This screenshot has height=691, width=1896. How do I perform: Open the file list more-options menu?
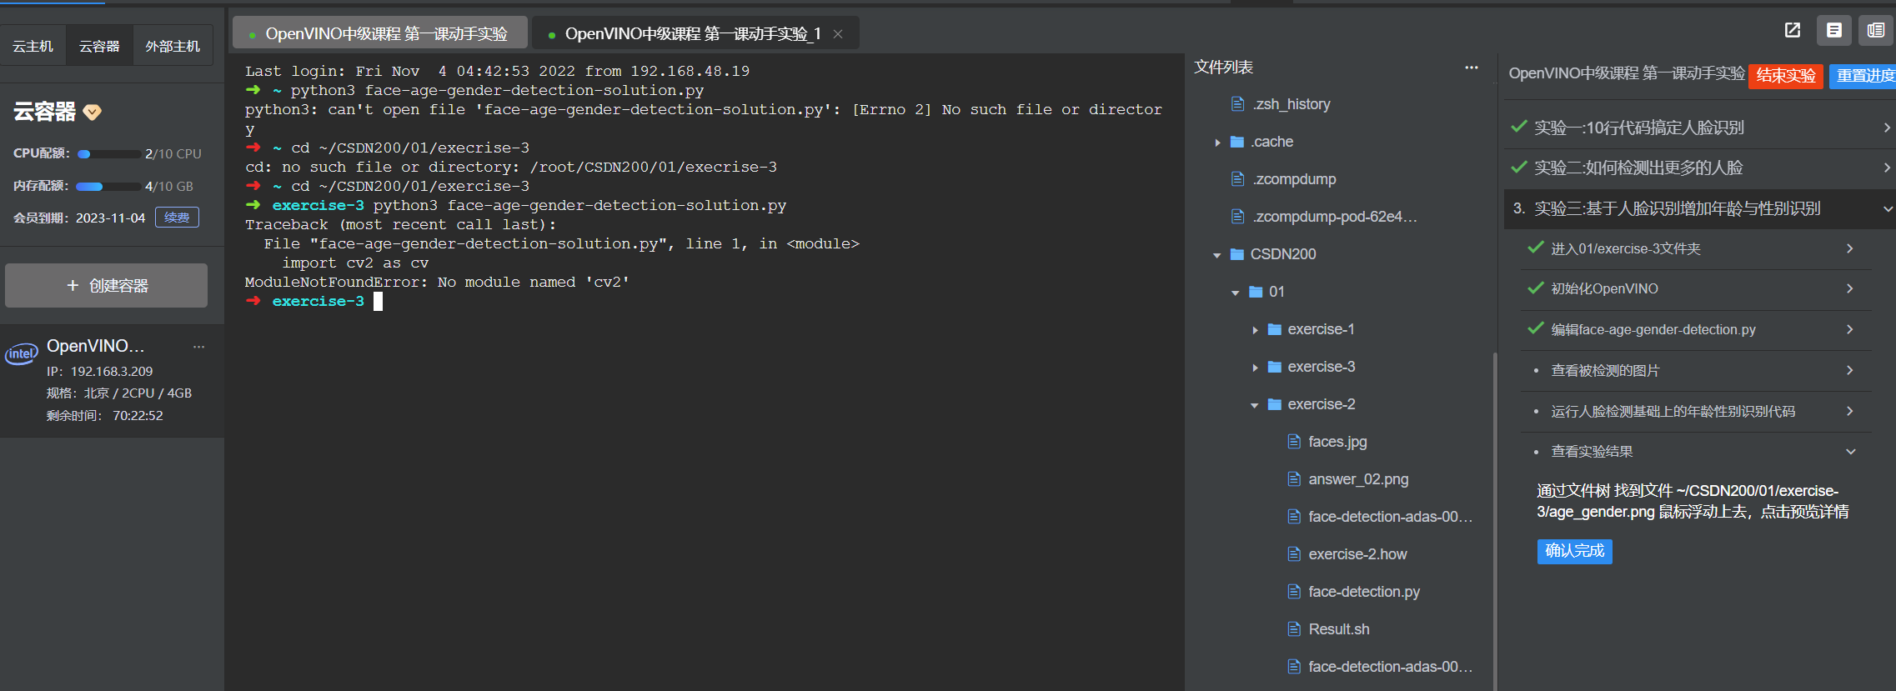(1471, 68)
